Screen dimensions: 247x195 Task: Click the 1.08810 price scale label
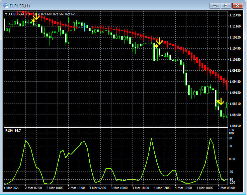coord(235,104)
